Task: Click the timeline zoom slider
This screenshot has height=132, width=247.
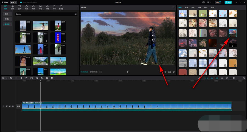Action: (234, 78)
